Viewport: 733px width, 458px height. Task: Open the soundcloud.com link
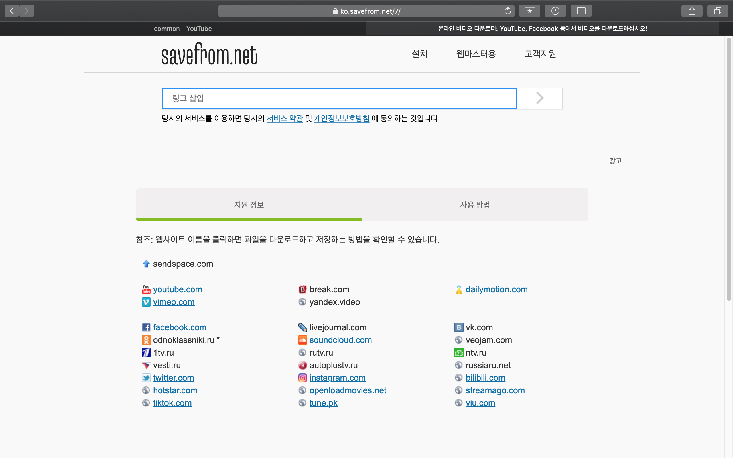[340, 340]
